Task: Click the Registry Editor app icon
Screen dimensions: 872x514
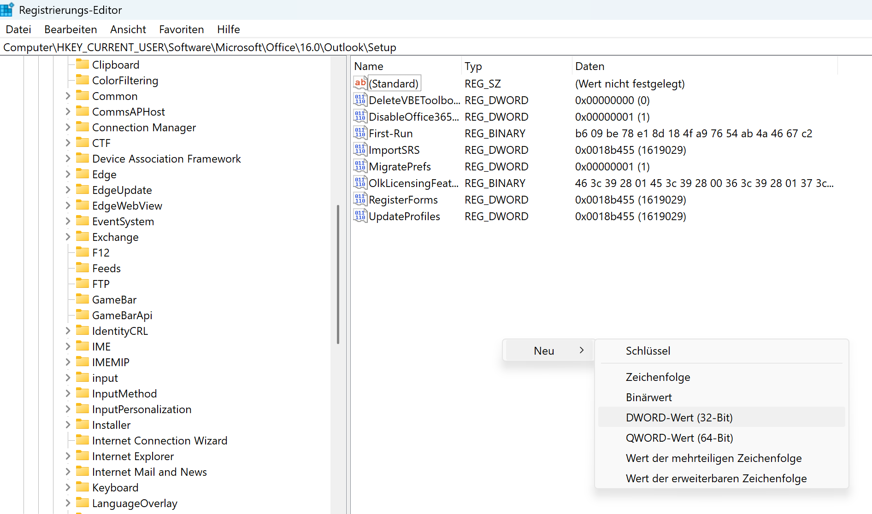Action: point(7,10)
